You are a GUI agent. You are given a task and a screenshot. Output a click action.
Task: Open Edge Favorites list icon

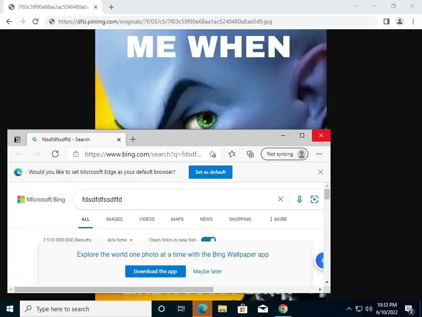[232, 154]
